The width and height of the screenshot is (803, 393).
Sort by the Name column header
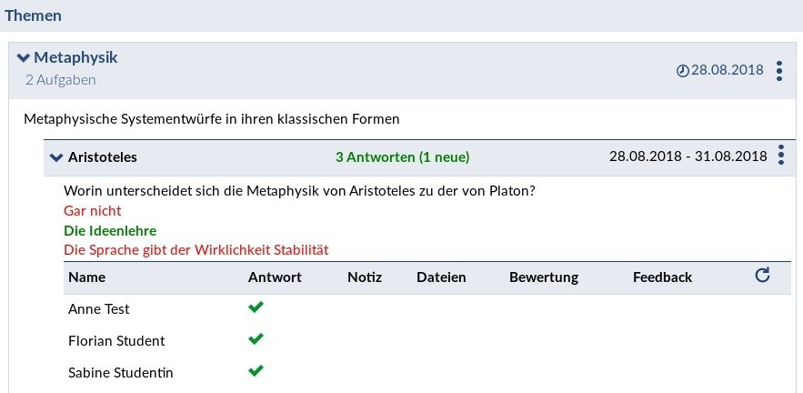pos(86,277)
